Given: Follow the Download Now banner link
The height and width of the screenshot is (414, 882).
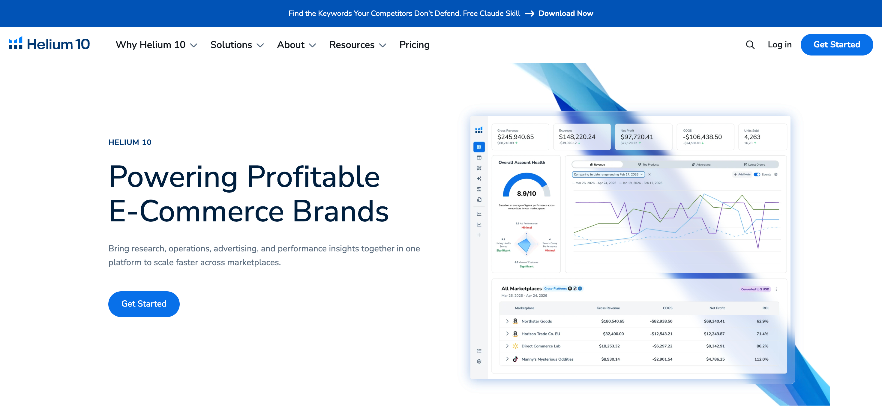Looking at the screenshot, I should pyautogui.click(x=565, y=13).
